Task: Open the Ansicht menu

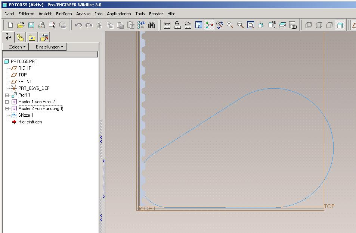Action: (45, 14)
